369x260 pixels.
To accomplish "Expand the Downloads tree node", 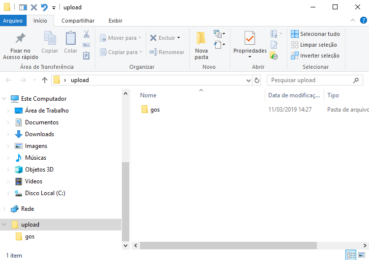I will pyautogui.click(x=8, y=134).
